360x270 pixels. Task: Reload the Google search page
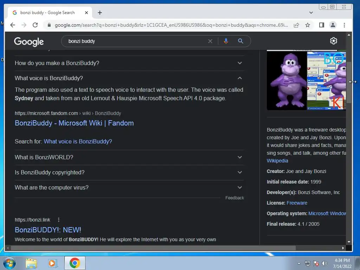coord(35,25)
